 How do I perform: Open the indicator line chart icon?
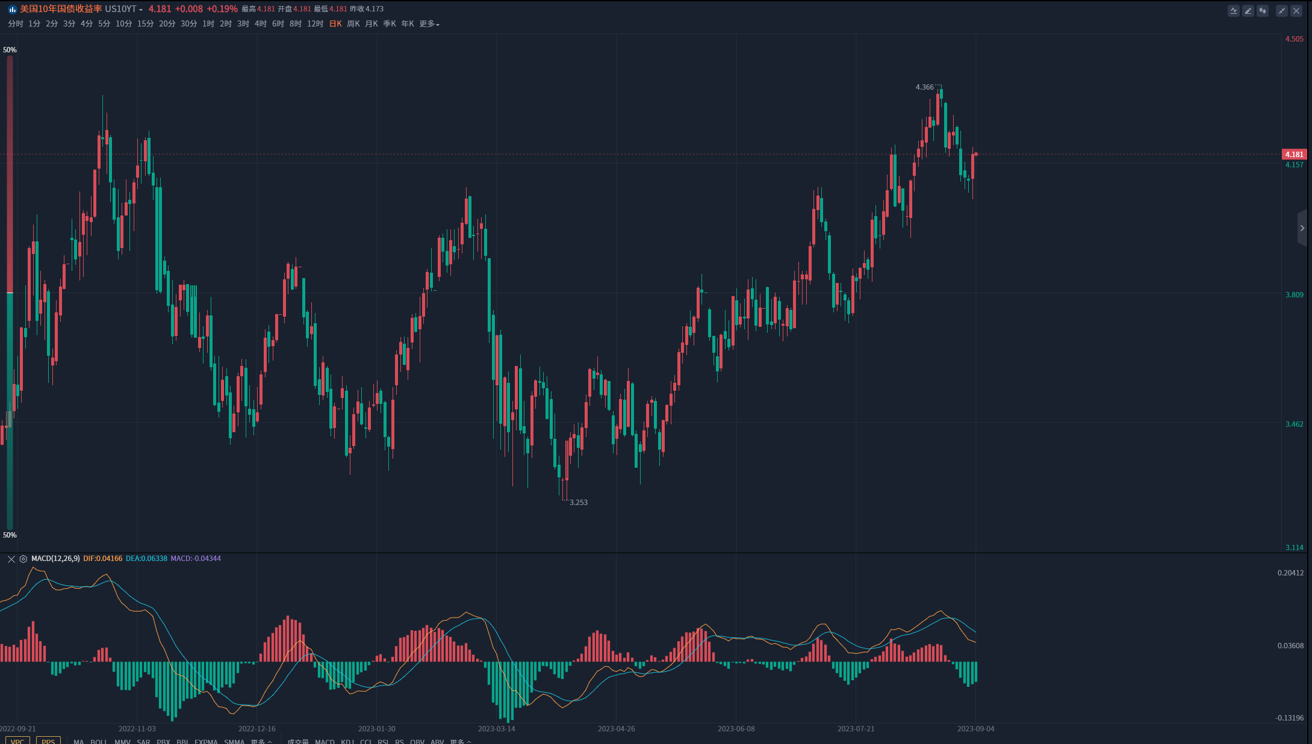[x=1234, y=11]
